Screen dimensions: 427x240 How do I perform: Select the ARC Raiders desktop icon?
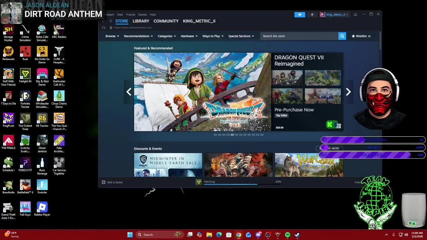coord(59,32)
